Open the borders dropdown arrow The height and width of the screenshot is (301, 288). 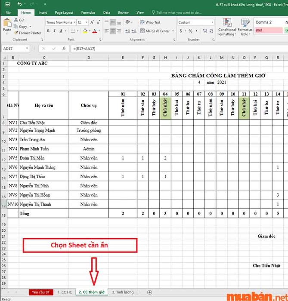[78, 31]
